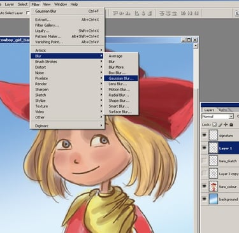Screen dimensions: 239x233
Task: Choose Liquify... from Filter menu
Action: click(67, 31)
